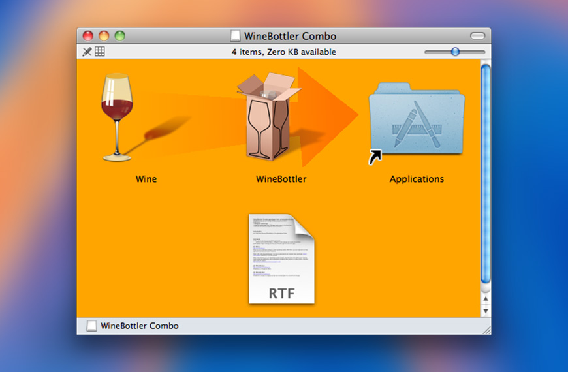Click the "WineBottler Combo" window title

pos(290,36)
